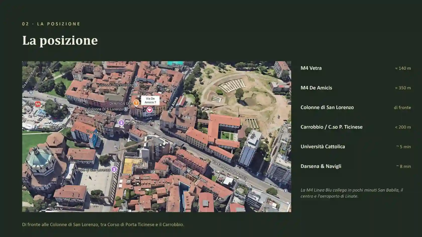422x237 pixels.
Task: Click the 'Piazza Vetra' map label
Action: [x=59, y=127]
